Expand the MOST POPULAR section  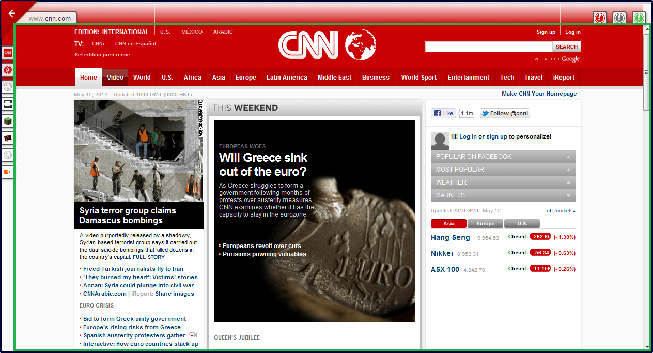pos(503,170)
